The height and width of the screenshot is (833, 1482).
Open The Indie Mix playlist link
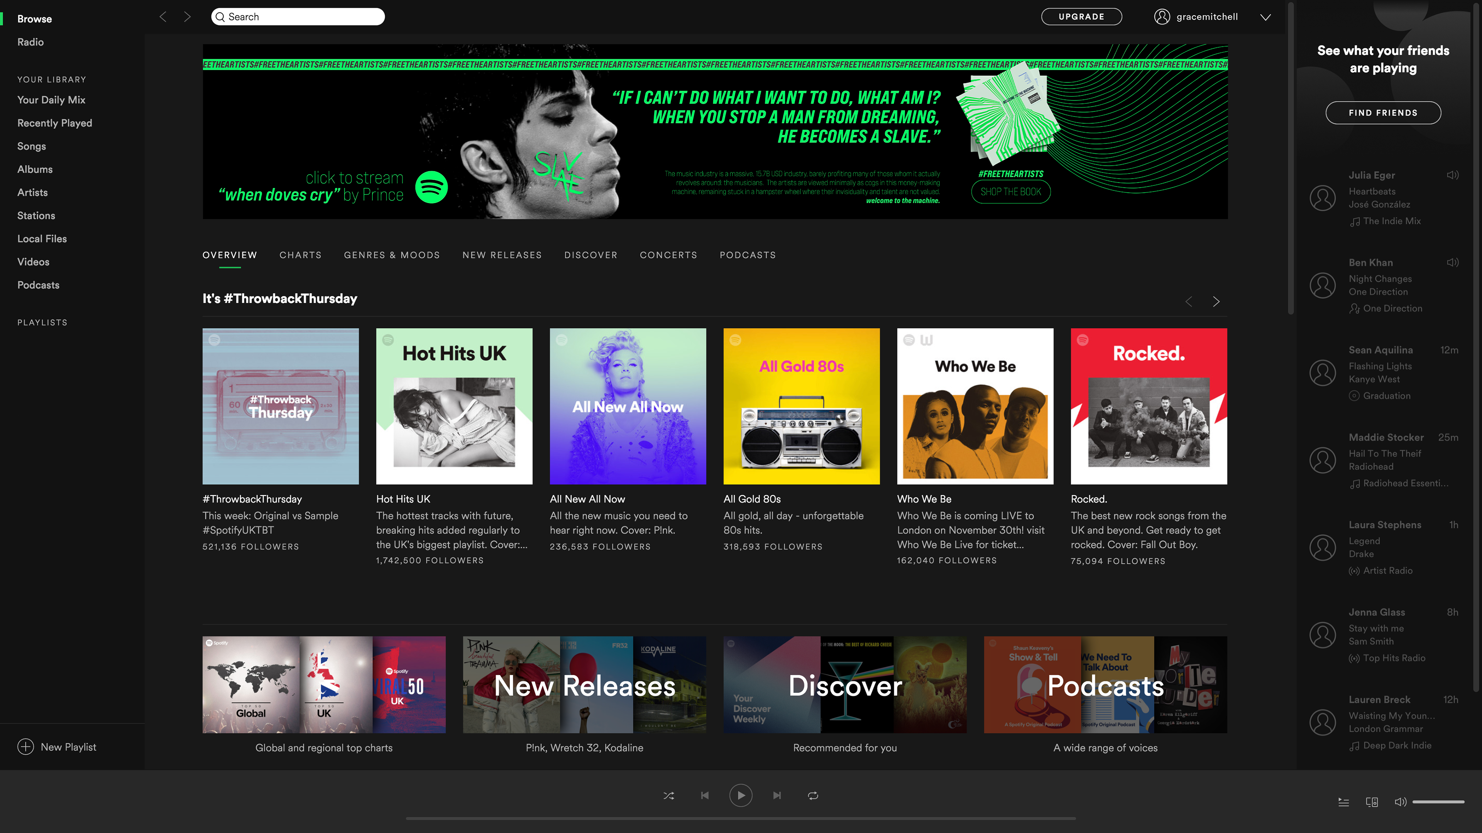[1392, 221]
